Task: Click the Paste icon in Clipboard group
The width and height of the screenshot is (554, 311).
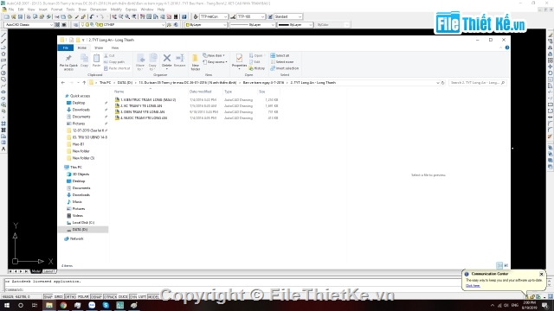Action: [96, 60]
